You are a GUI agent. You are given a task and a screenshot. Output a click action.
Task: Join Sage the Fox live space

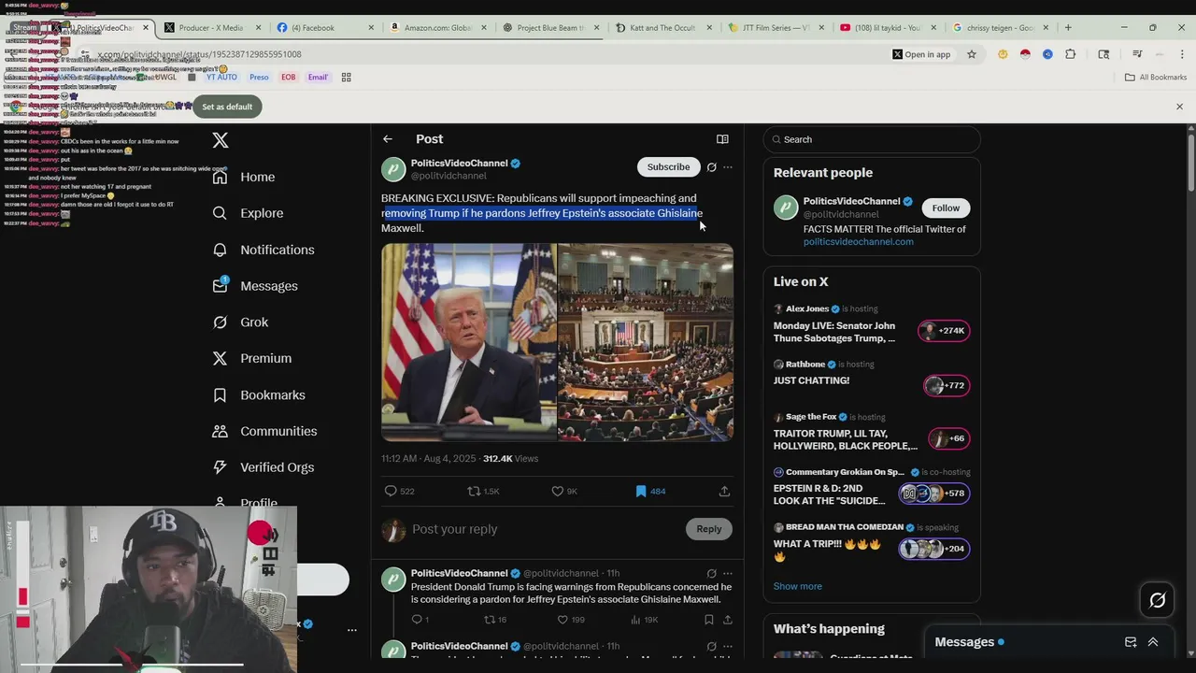point(948,438)
